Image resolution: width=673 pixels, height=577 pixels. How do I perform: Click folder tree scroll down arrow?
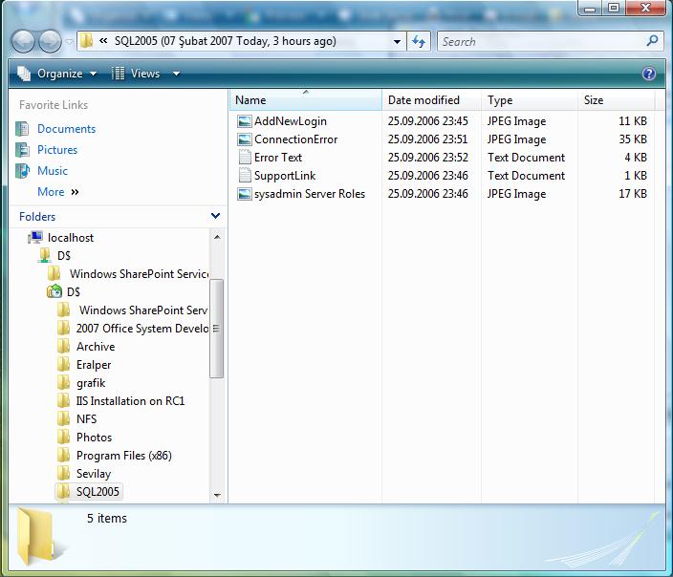pos(217,496)
